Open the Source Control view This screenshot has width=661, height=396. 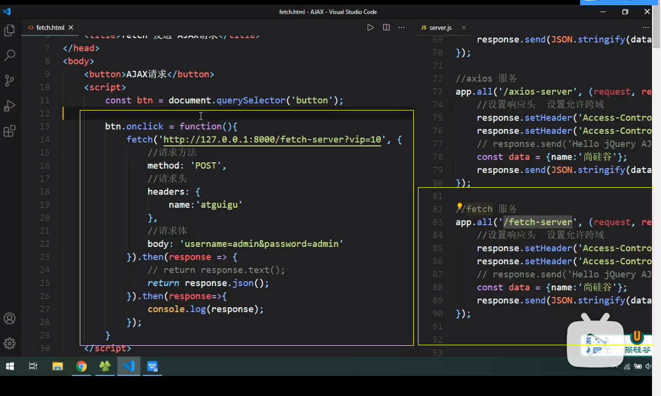coord(9,80)
